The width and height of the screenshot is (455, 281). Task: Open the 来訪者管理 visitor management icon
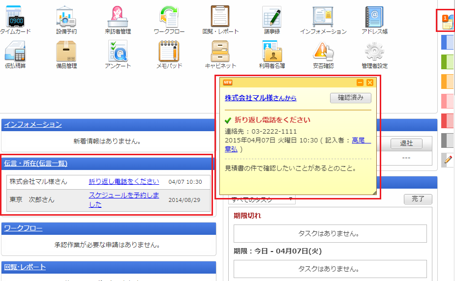118,18
